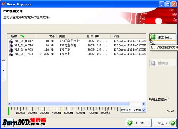The width and height of the screenshot is (178, 129).
Task: Click the file icon of VTS_01_0.BUP
Action: click(11, 41)
